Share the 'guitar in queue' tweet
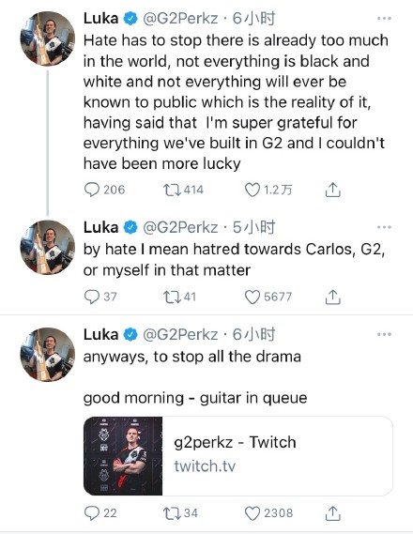Viewport: 413px width, 534px height. (x=332, y=513)
